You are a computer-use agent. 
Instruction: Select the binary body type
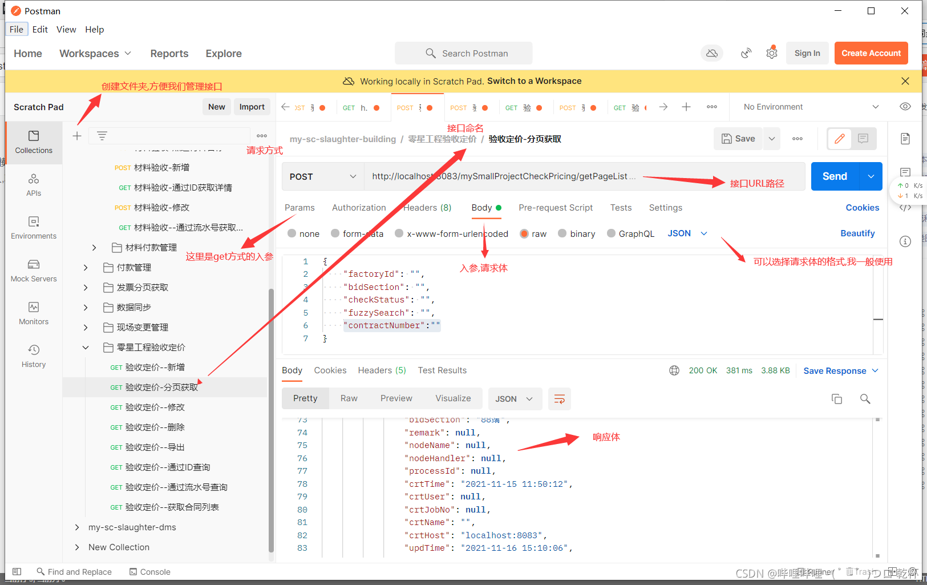pos(577,233)
